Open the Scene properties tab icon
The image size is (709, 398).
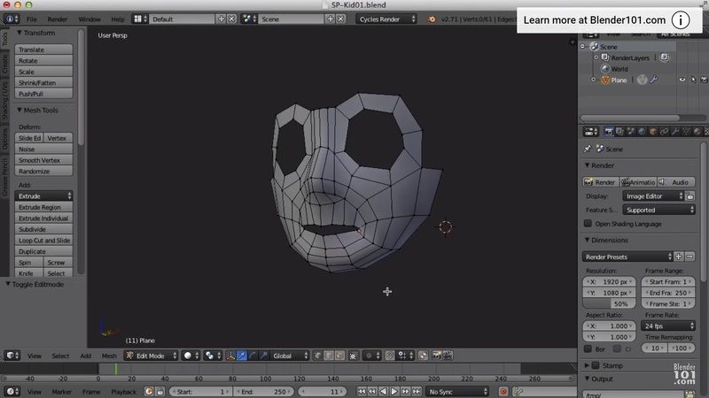tap(631, 132)
